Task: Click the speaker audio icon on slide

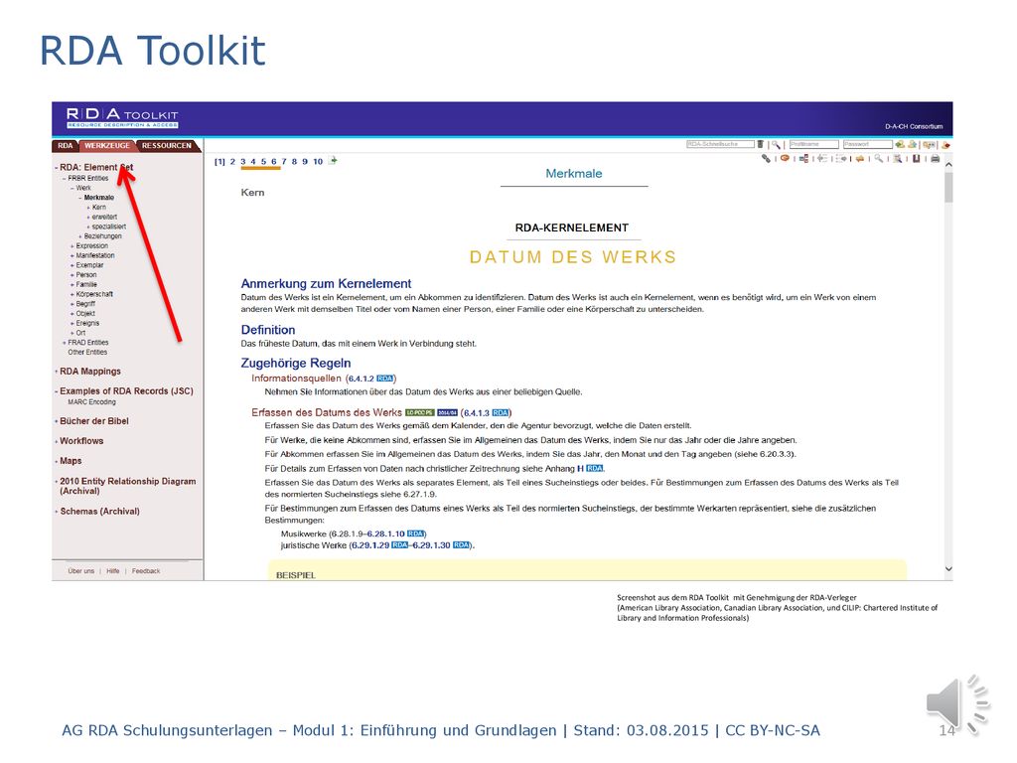Action: (957, 704)
